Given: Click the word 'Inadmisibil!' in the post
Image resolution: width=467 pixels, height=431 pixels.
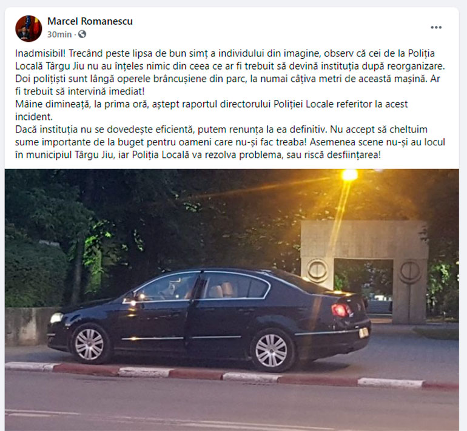Looking at the screenshot, I should pyautogui.click(x=40, y=53).
